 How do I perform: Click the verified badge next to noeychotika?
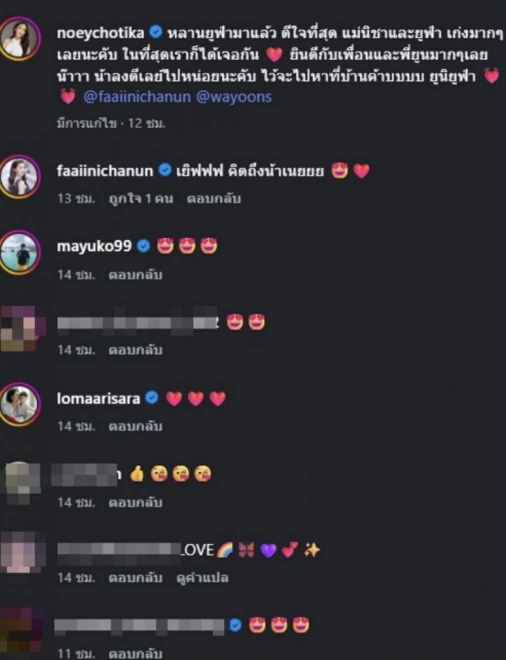pyautogui.click(x=156, y=32)
